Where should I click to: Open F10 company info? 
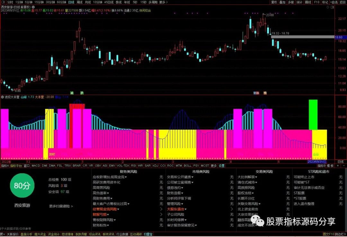[317, 2]
